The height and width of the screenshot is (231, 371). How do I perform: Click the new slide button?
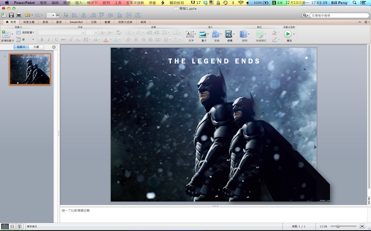tap(6, 35)
